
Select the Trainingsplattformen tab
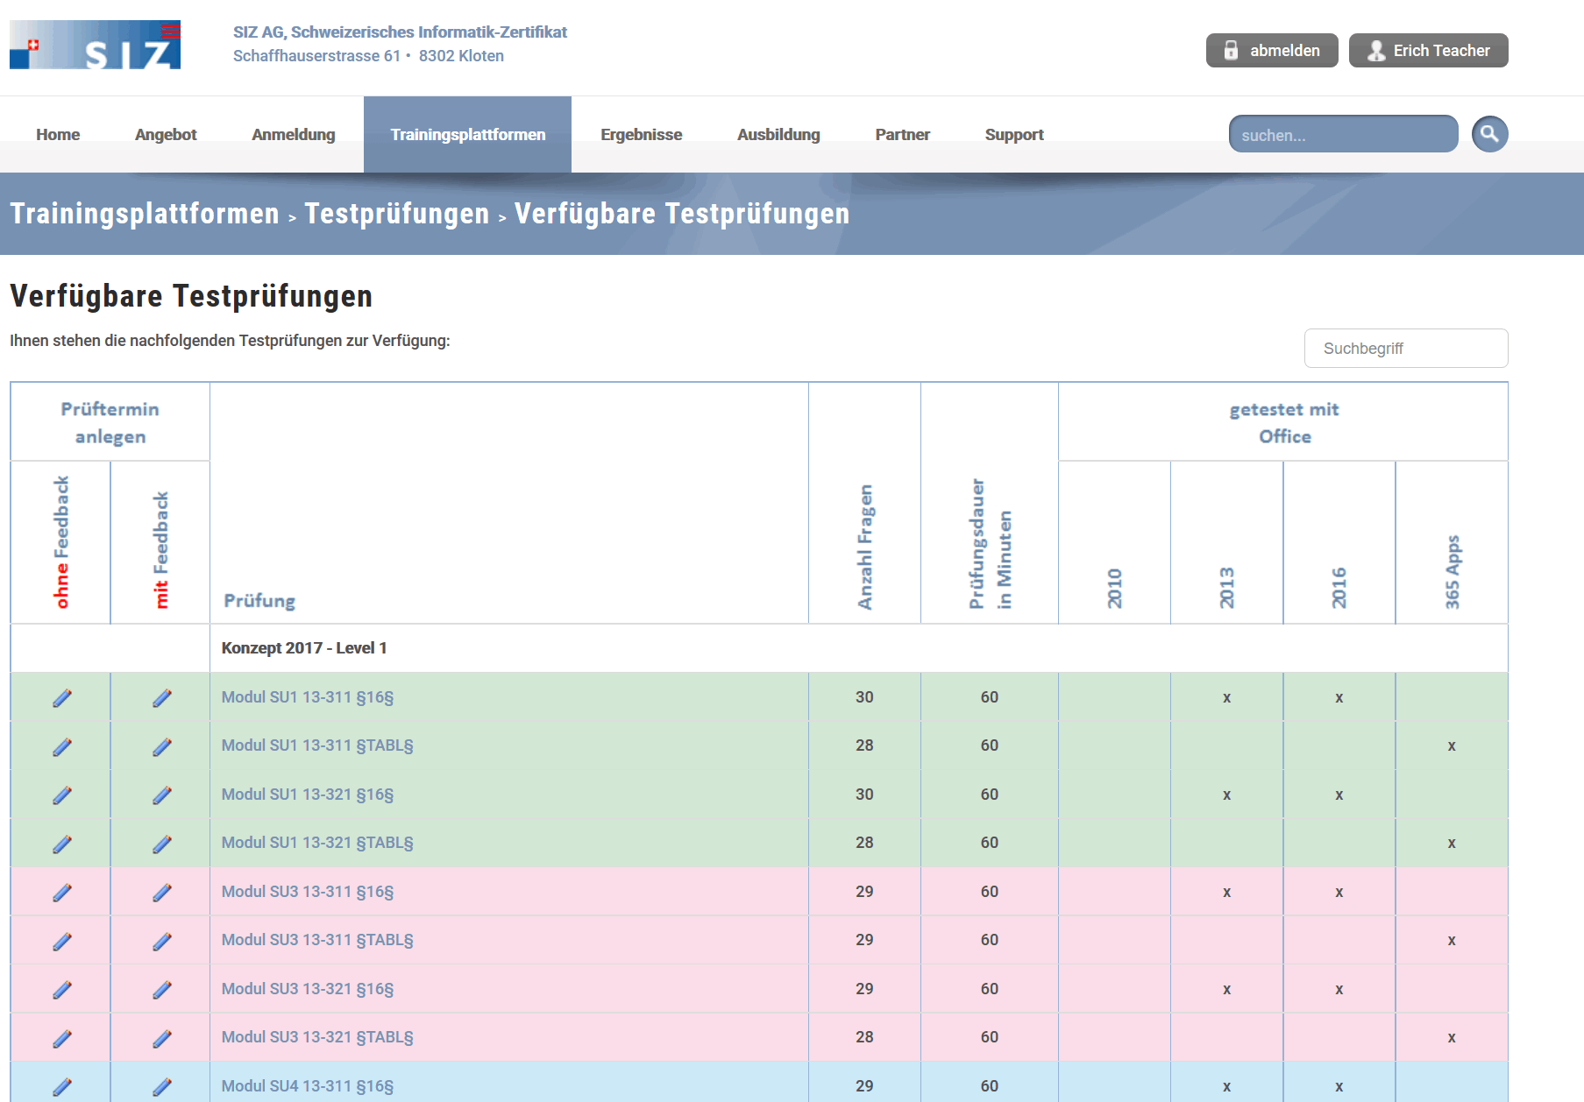tap(468, 134)
